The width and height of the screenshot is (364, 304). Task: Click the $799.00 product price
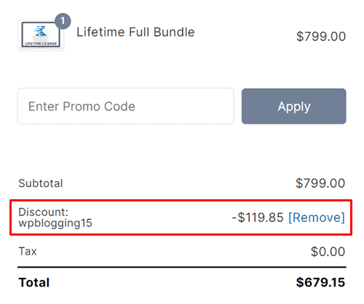pos(321,36)
